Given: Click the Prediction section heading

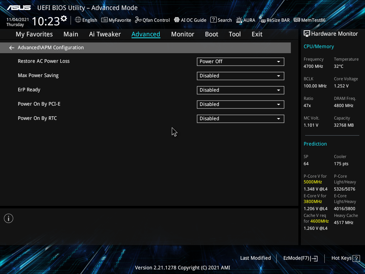Looking at the screenshot, I should point(315,144).
